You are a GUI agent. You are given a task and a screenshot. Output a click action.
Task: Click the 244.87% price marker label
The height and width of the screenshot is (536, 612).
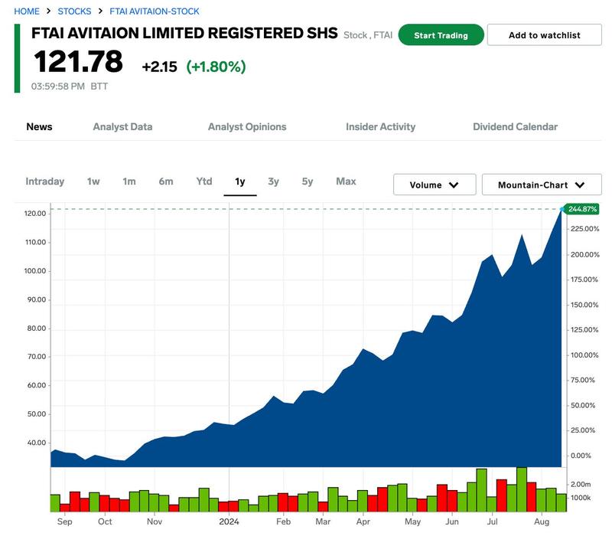(582, 209)
